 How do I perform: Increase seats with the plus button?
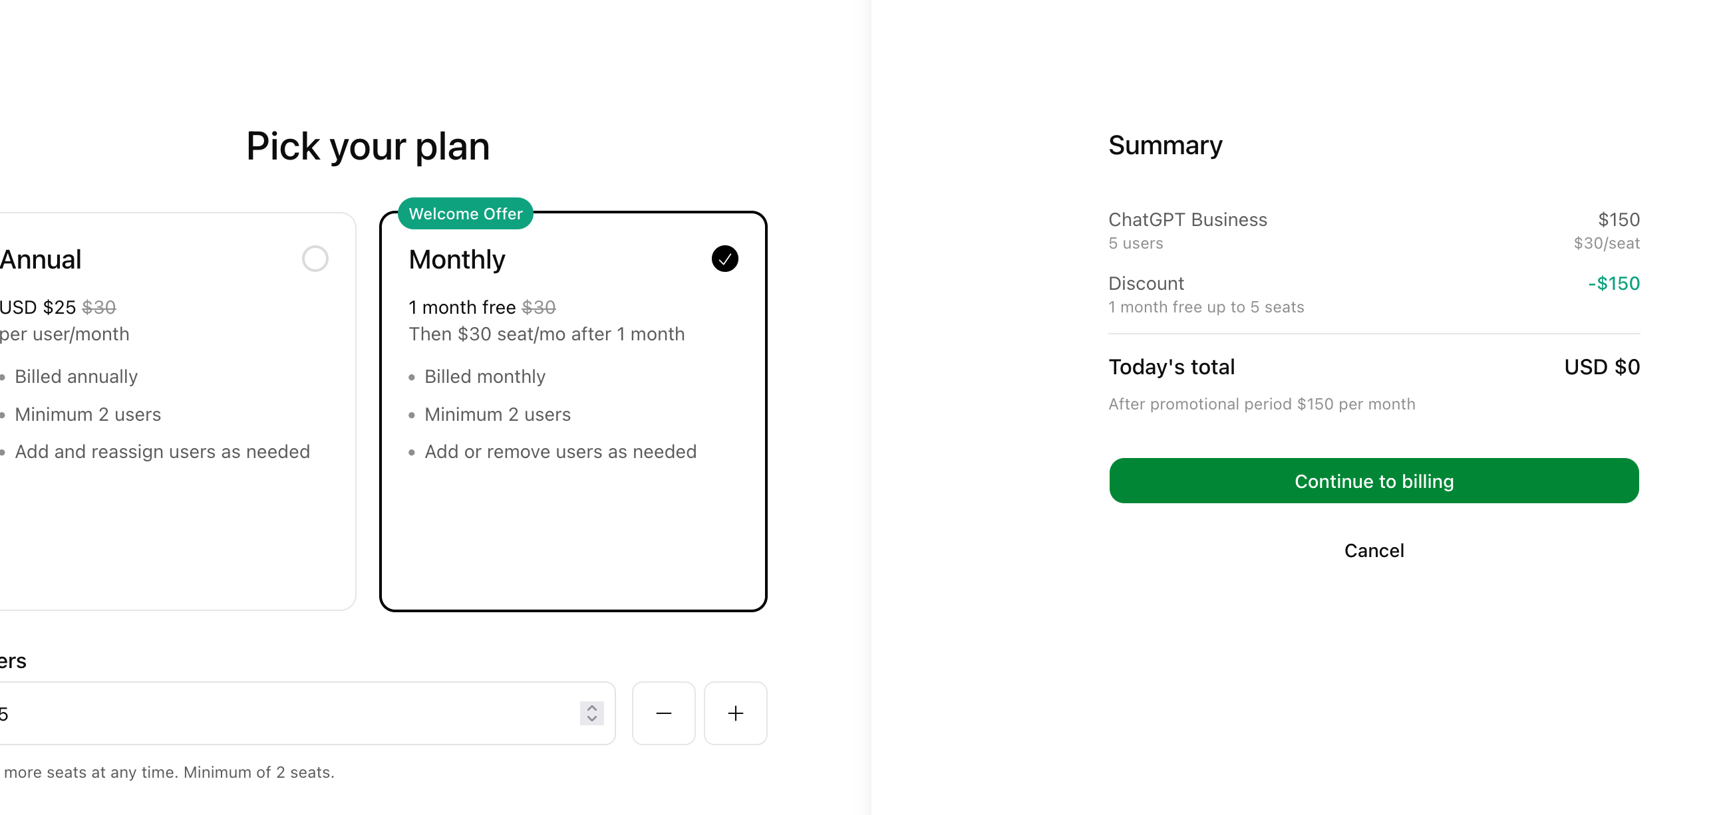(x=735, y=713)
